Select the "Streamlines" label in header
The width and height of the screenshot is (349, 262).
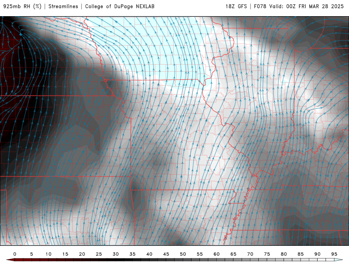(x=63, y=7)
